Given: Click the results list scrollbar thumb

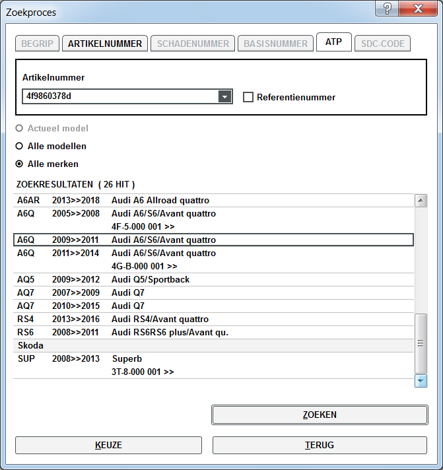Looking at the screenshot, I should click(421, 343).
